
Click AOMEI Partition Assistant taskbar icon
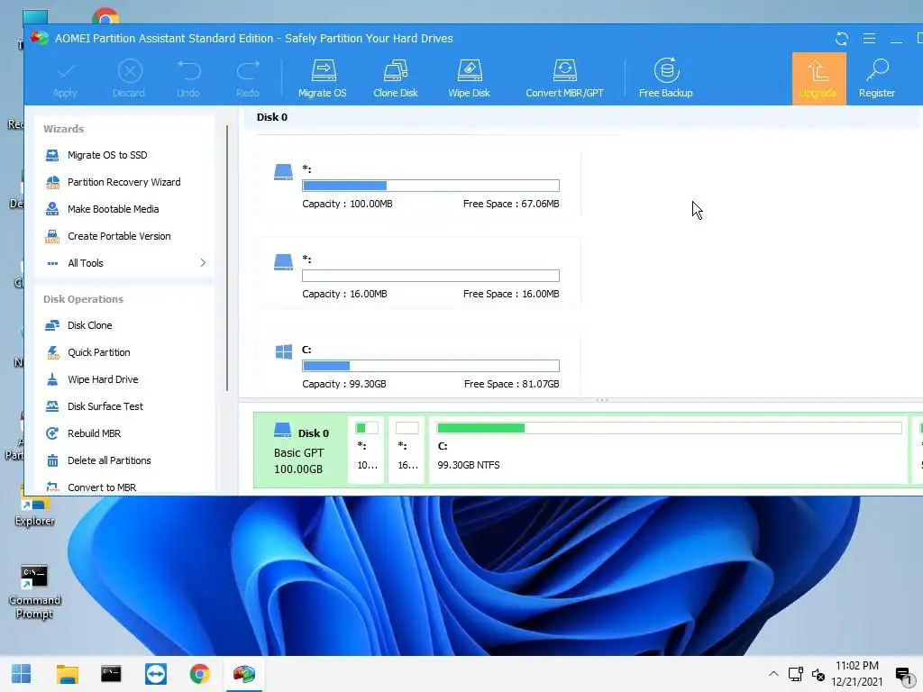click(244, 674)
